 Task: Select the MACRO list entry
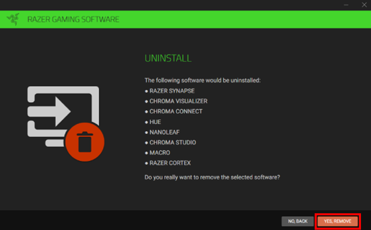pos(160,153)
